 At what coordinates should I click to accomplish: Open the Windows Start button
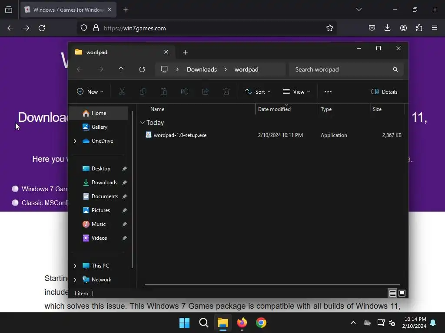[184, 323]
